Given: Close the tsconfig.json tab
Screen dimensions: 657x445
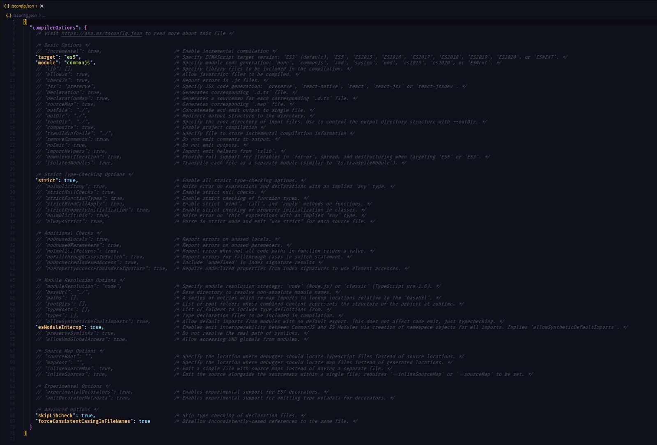Looking at the screenshot, I should pyautogui.click(x=41, y=6).
